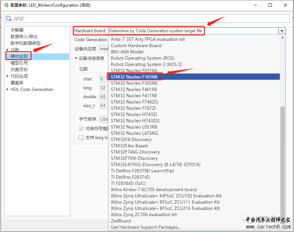
Task: Choose Xilinx Zynq UltraScale+ RFSoC ZCU111
Action: pos(194,202)
